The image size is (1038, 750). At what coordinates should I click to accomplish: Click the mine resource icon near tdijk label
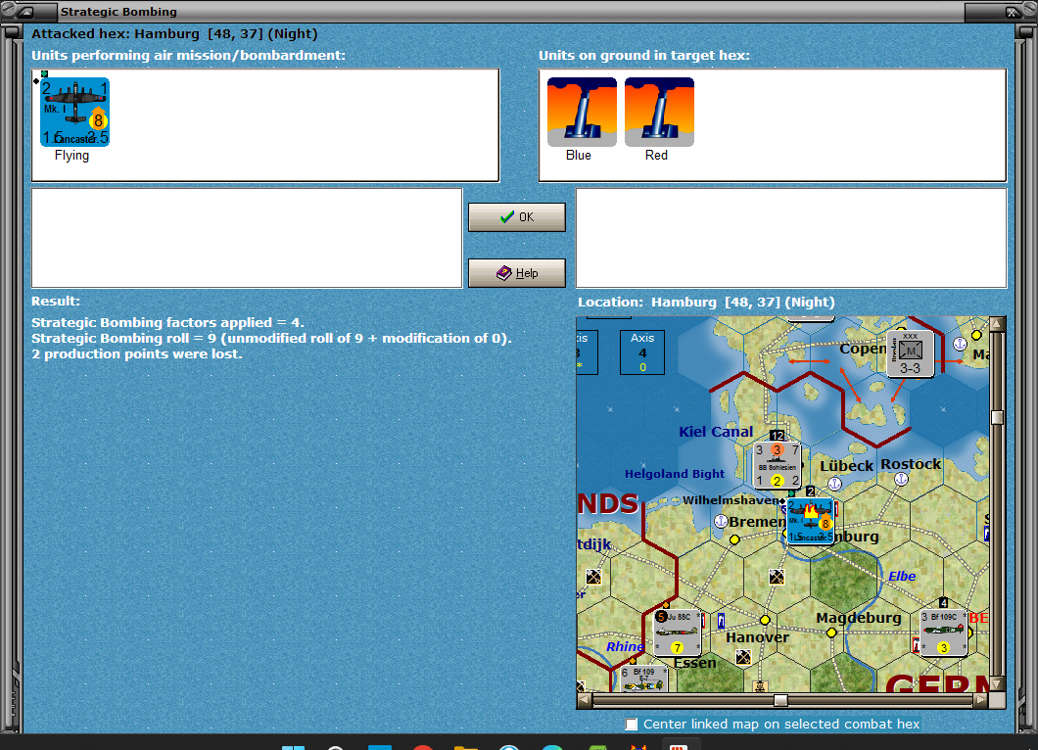[593, 577]
